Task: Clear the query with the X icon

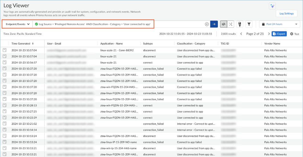Action: coord(207,24)
